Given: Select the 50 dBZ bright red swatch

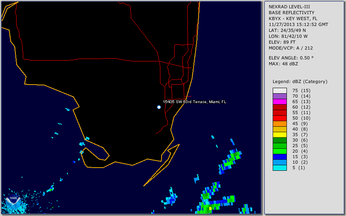Looking at the screenshot, I should (279, 118).
